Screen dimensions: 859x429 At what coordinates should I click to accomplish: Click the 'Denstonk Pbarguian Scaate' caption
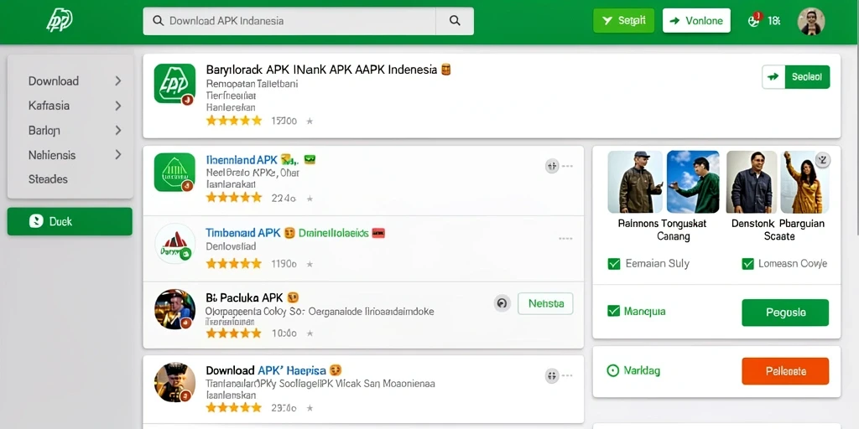click(x=778, y=230)
